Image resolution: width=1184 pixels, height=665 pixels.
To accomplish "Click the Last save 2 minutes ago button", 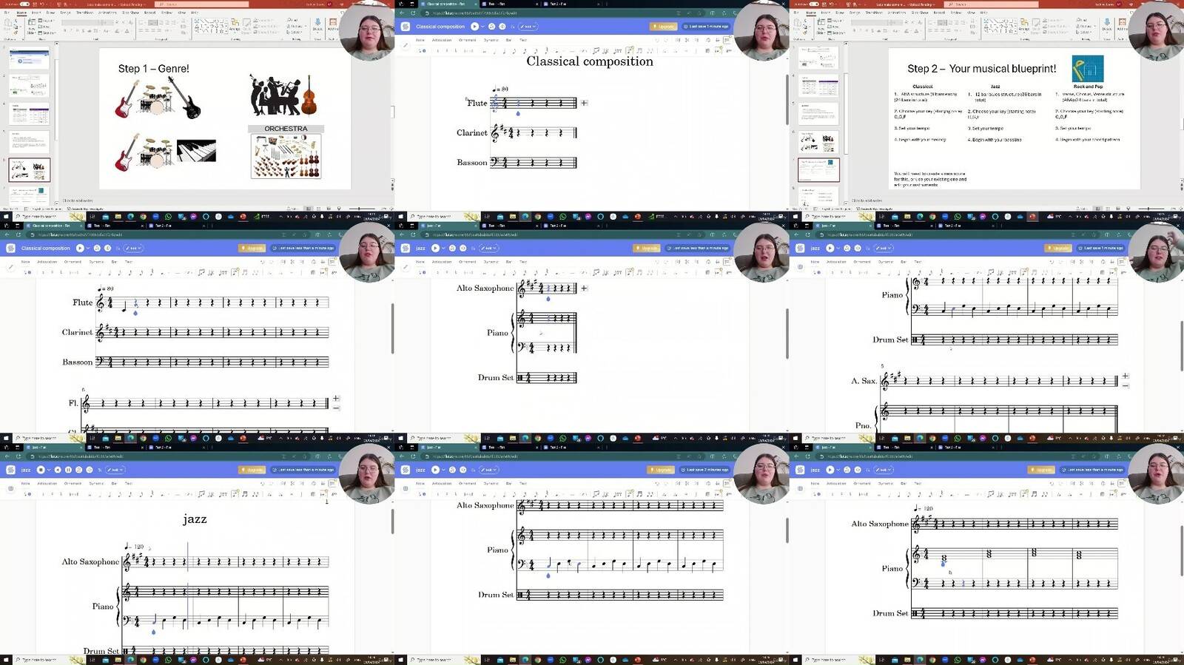I will 706,470.
